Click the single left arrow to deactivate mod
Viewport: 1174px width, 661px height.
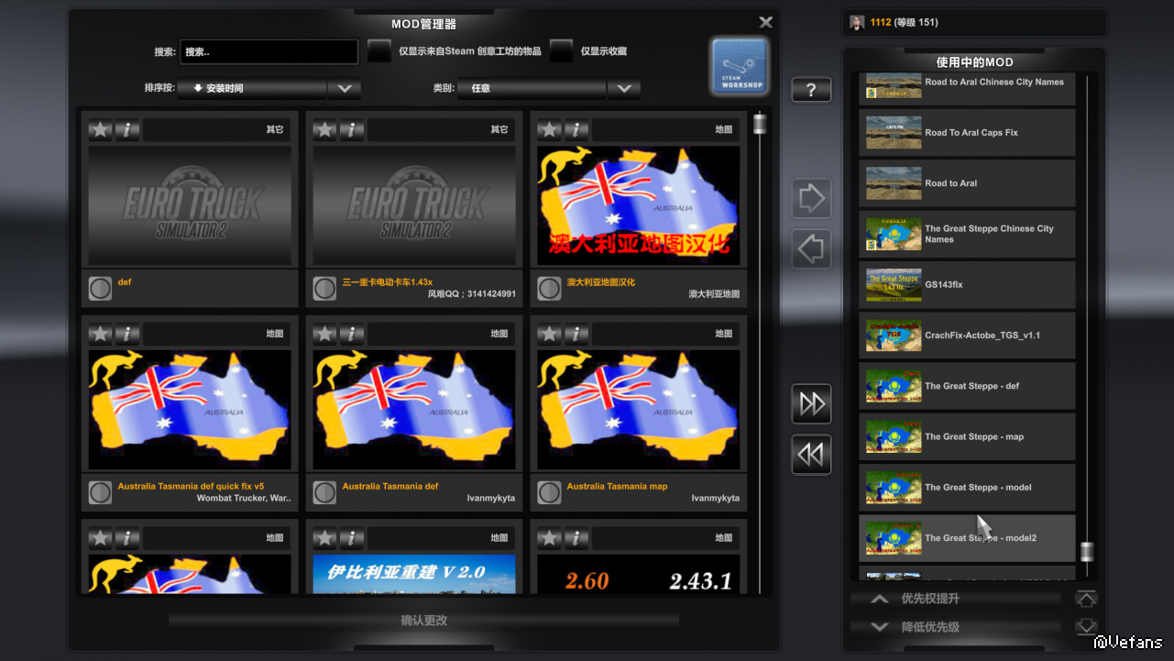coord(812,248)
